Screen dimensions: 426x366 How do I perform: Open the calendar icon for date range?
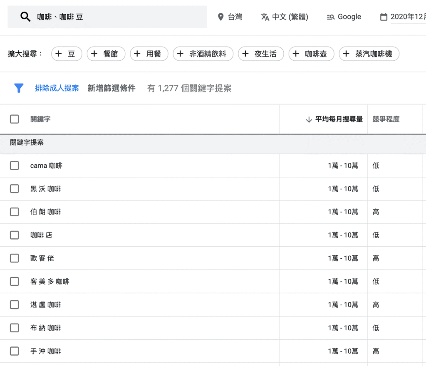384,17
